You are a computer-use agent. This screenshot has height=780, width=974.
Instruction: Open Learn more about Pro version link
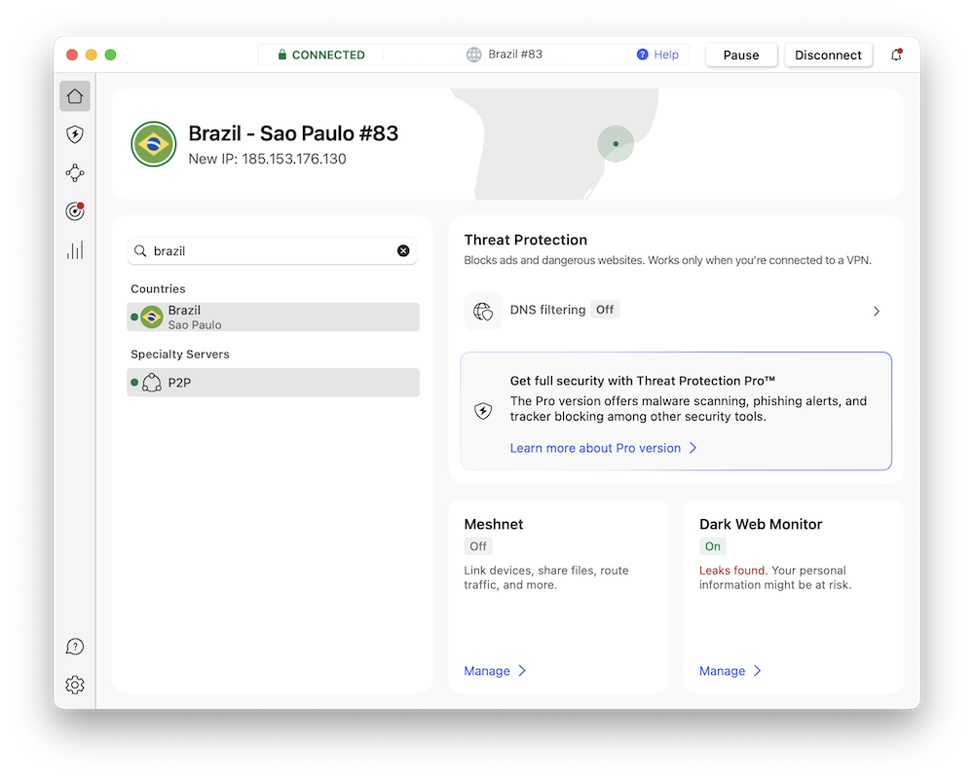595,448
